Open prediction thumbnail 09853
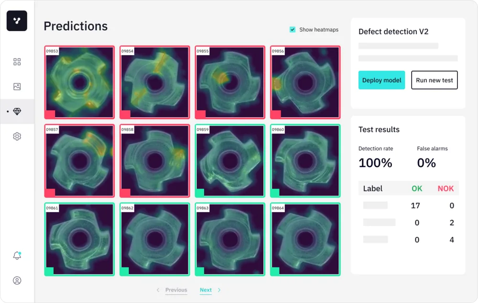 click(x=79, y=82)
